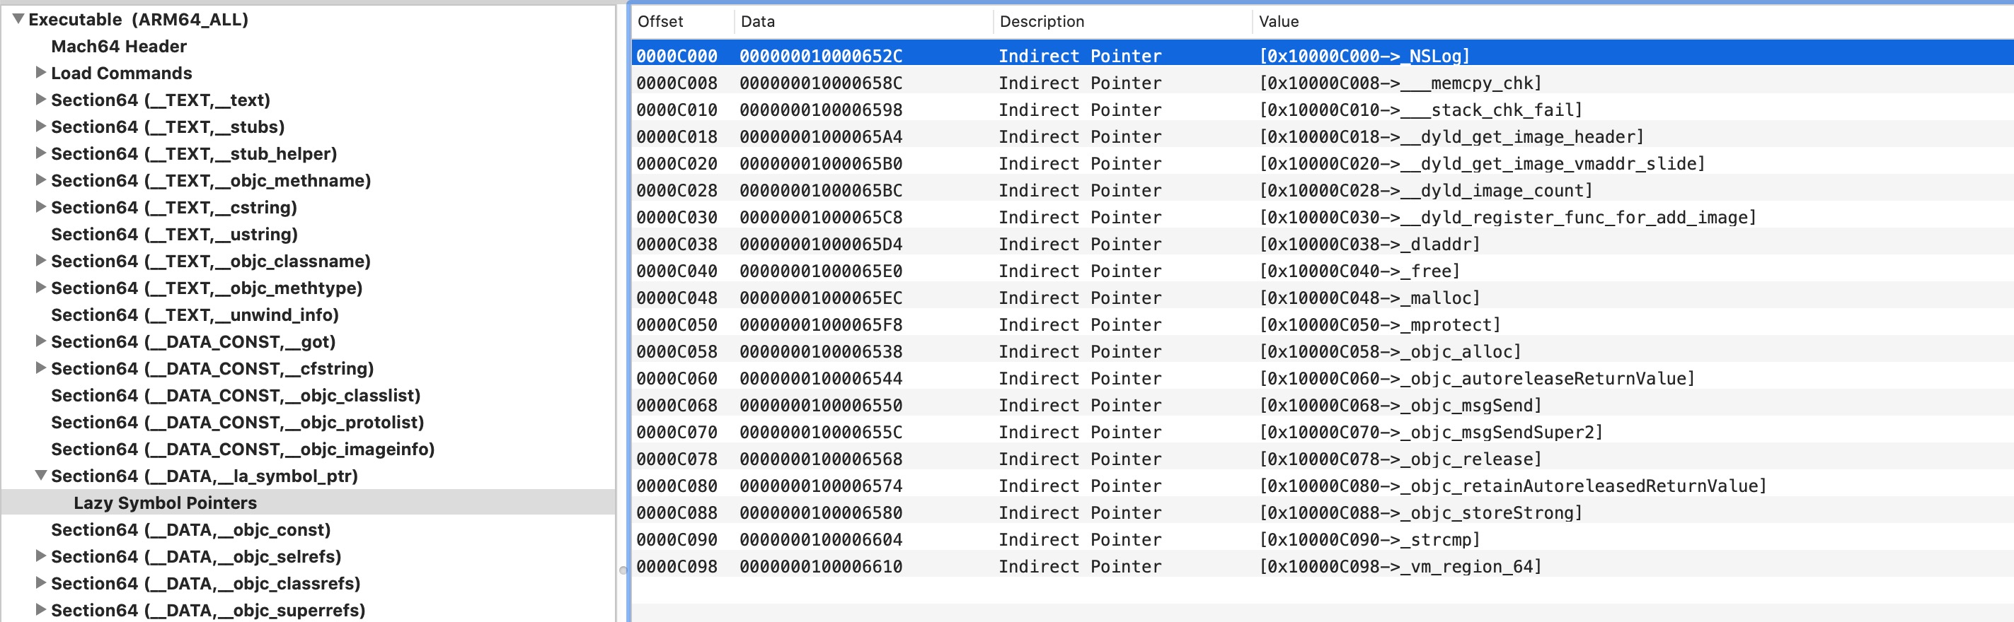Image resolution: width=2014 pixels, height=622 pixels.
Task: Select the ___memcpy_chk pointer row value
Action: [1400, 83]
